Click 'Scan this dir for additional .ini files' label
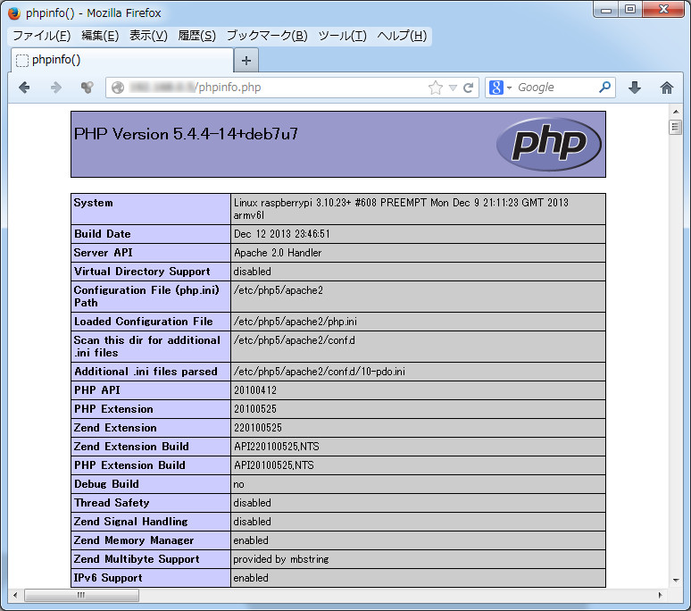The image size is (691, 611). click(x=146, y=347)
